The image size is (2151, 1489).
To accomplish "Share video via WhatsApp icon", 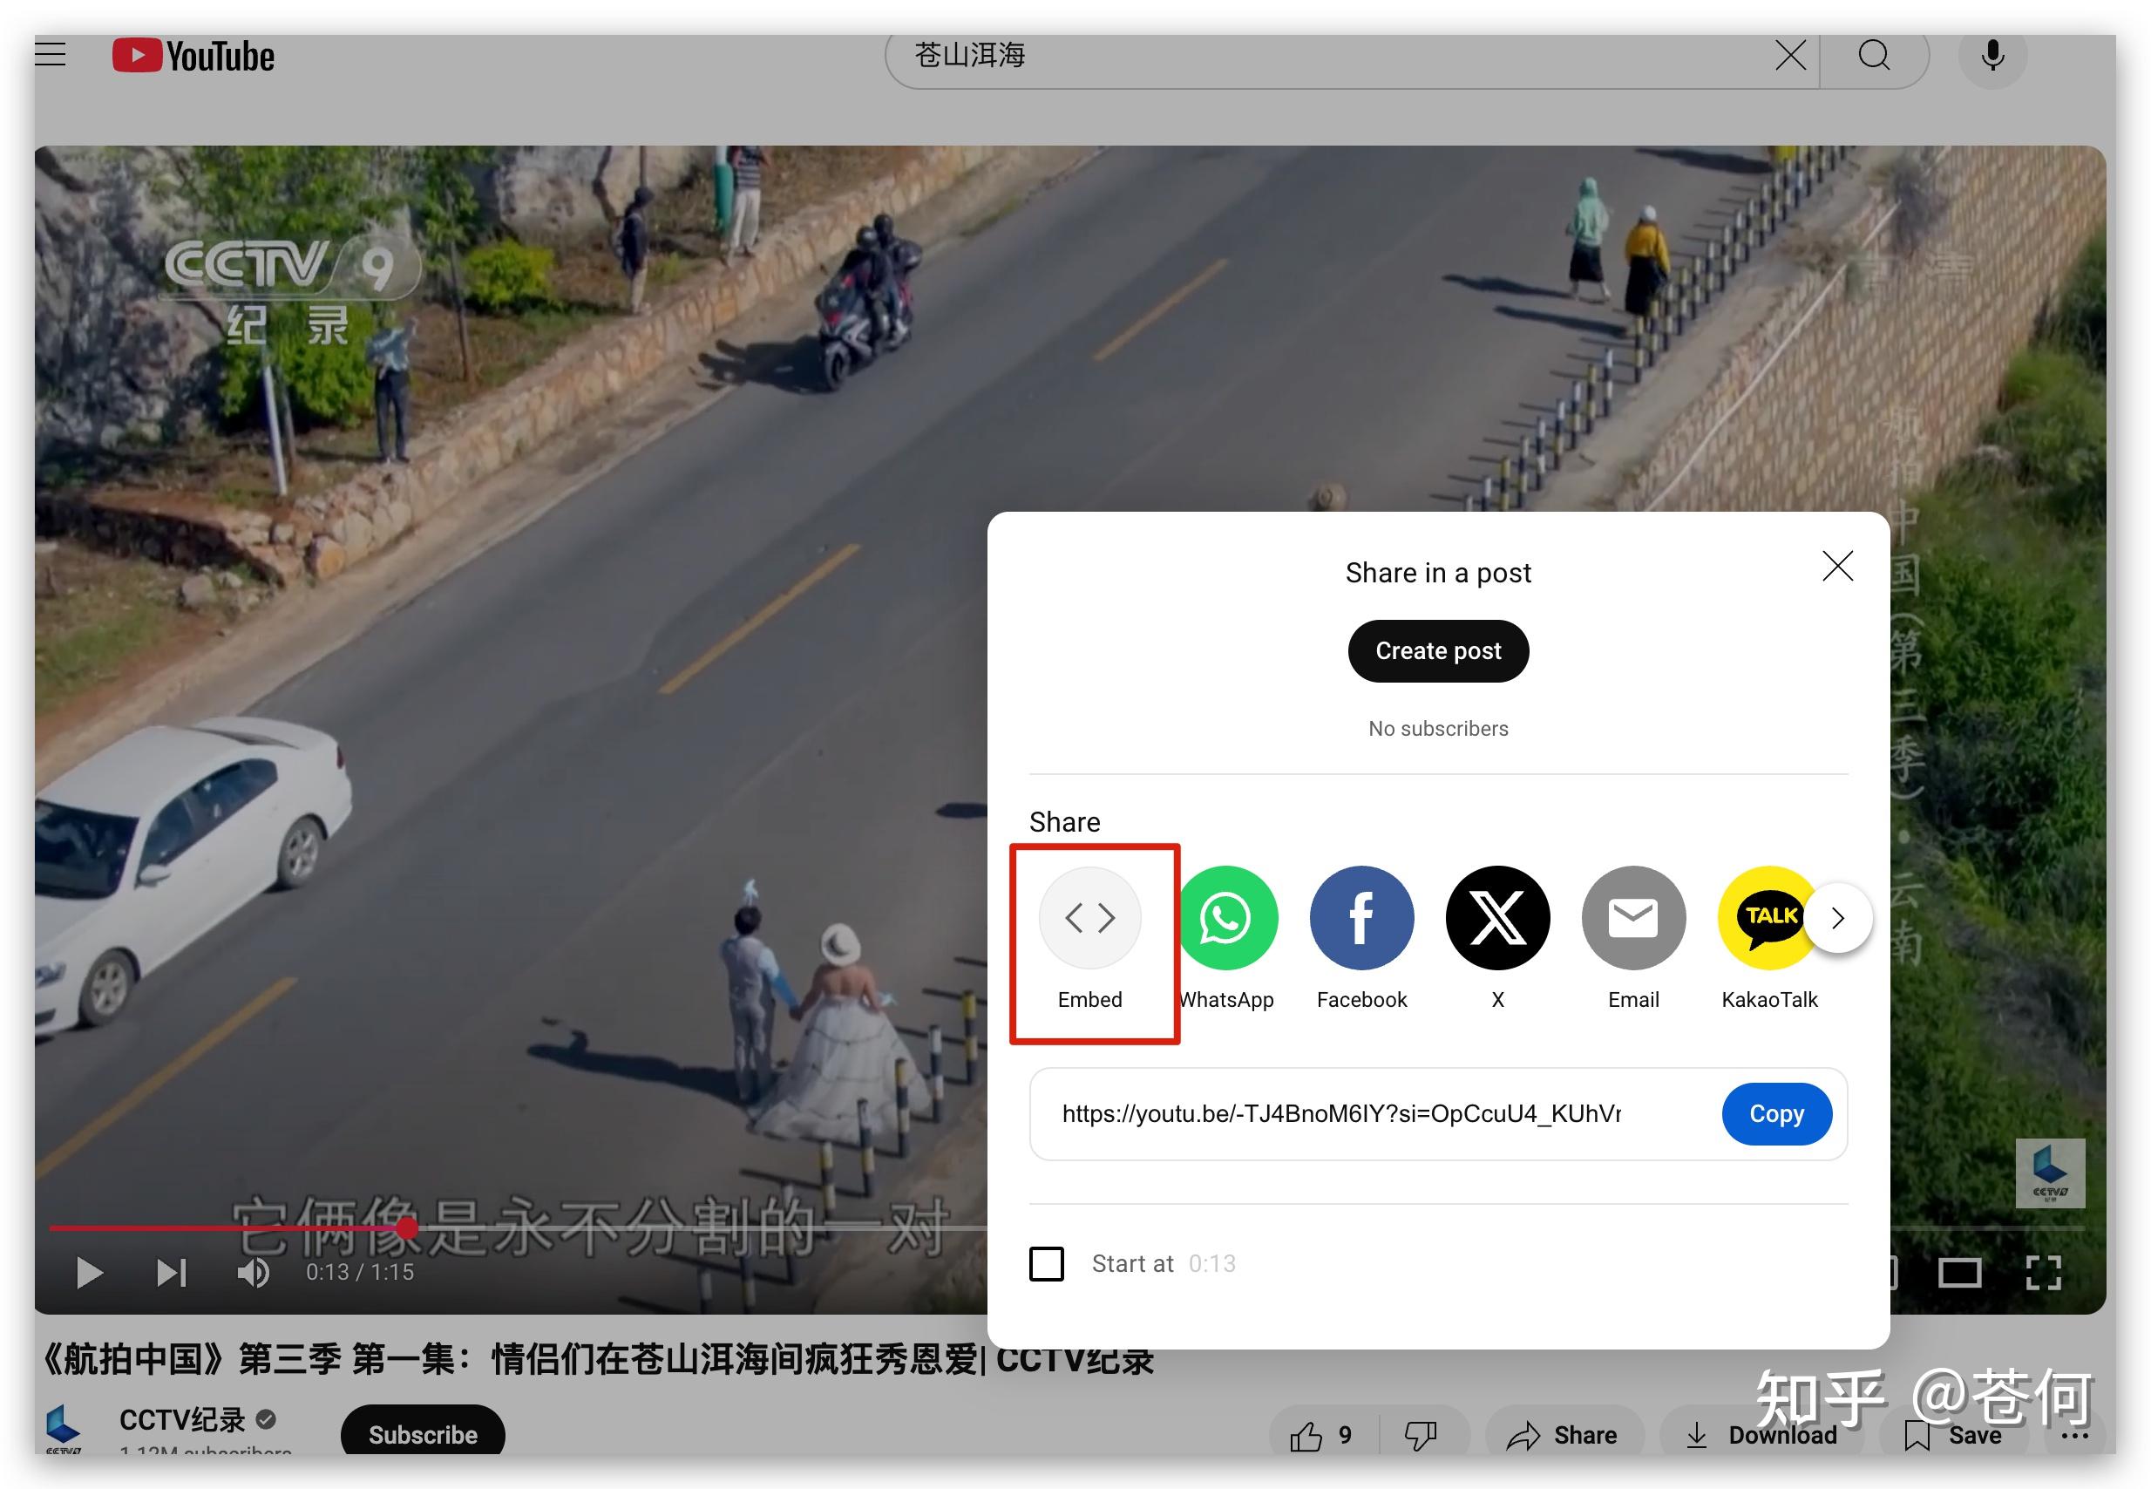I will click(x=1227, y=917).
